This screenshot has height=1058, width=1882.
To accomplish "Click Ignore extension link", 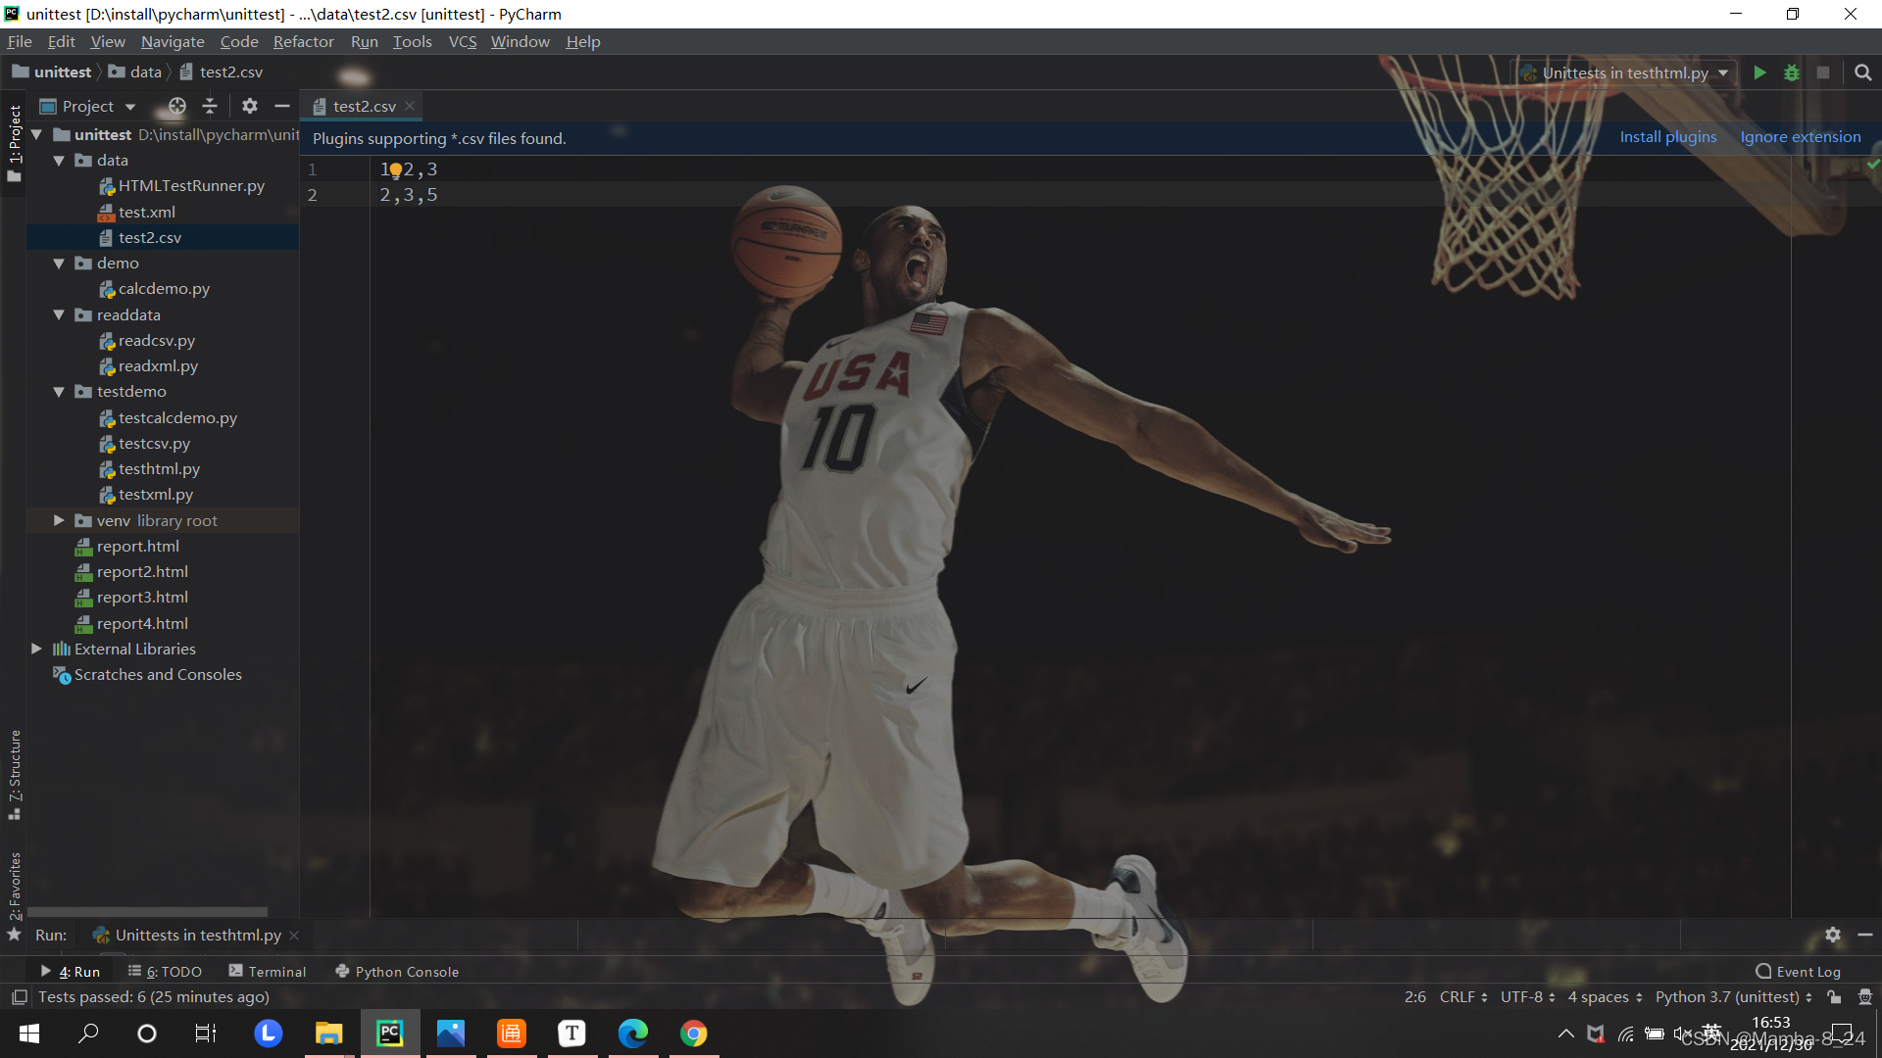I will [1800, 137].
